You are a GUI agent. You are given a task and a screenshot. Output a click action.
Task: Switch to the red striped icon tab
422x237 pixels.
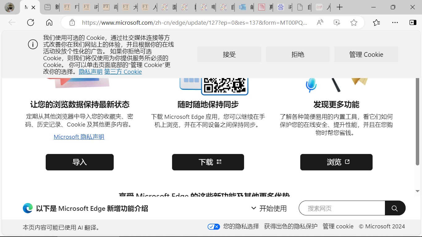point(265,7)
